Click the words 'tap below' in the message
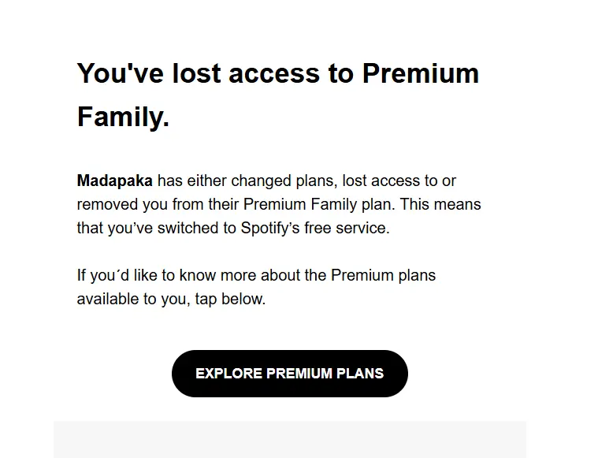The image size is (598, 458). [x=228, y=299]
